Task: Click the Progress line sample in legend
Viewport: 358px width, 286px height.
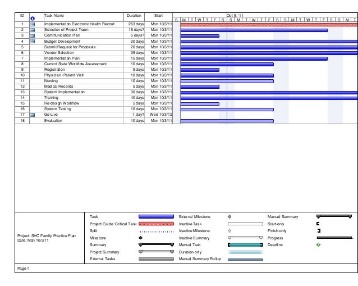Action: 334,238
